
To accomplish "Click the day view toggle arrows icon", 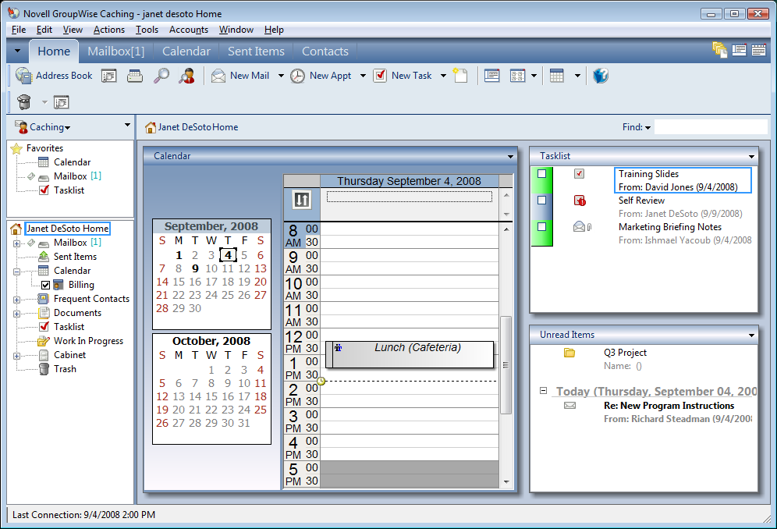I will [x=302, y=199].
